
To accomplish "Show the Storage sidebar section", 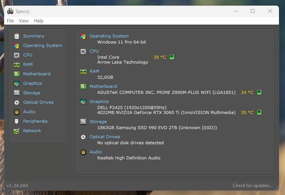I will pos(32,93).
